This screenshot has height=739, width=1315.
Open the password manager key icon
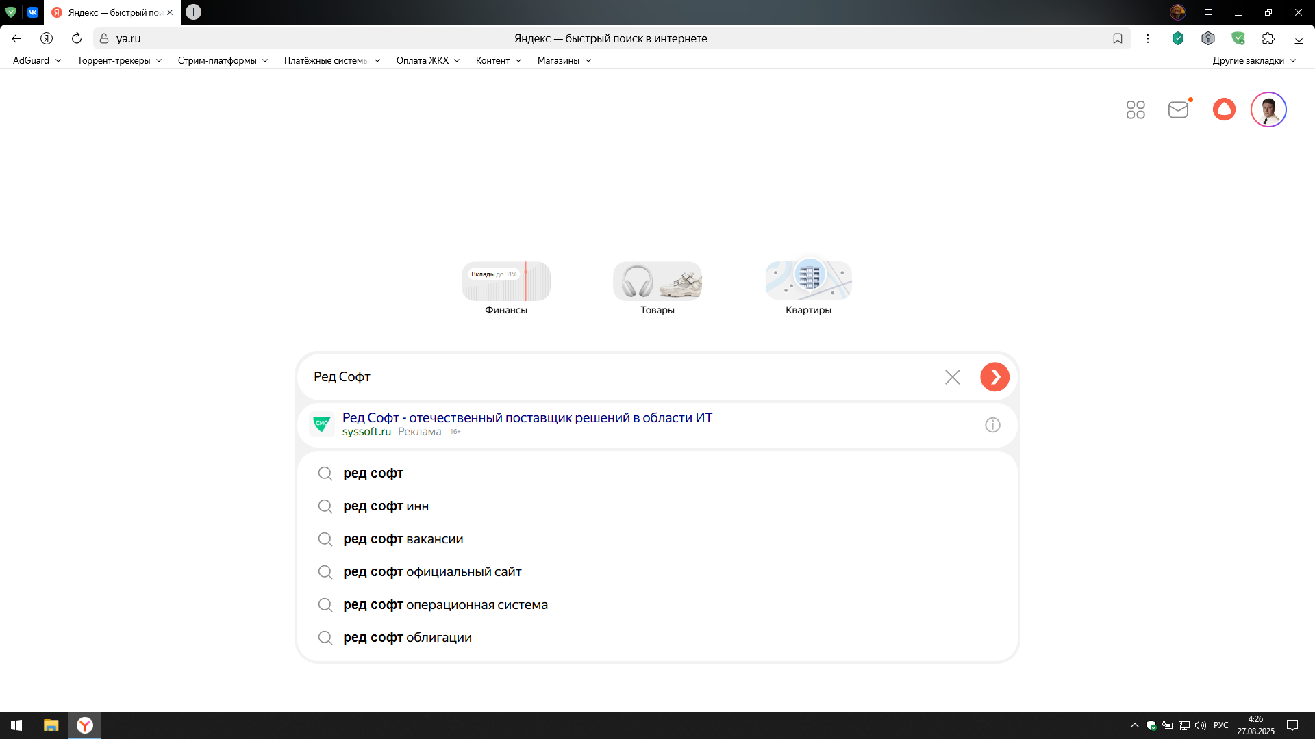pos(1207,38)
